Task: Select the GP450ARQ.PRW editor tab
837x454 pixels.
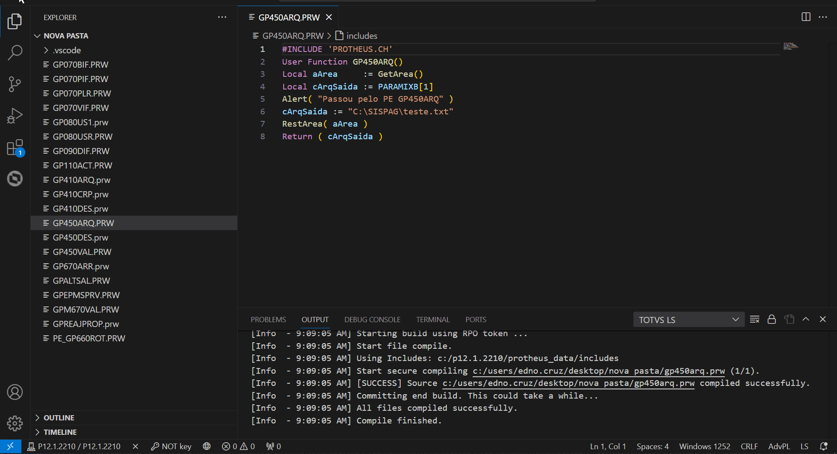Action: tap(288, 17)
